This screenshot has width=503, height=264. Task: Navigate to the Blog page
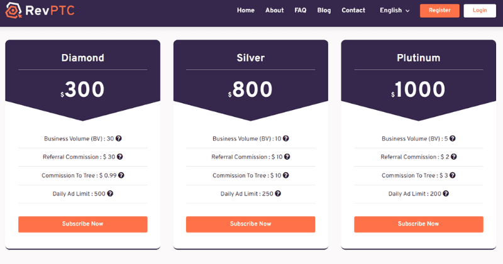(324, 11)
